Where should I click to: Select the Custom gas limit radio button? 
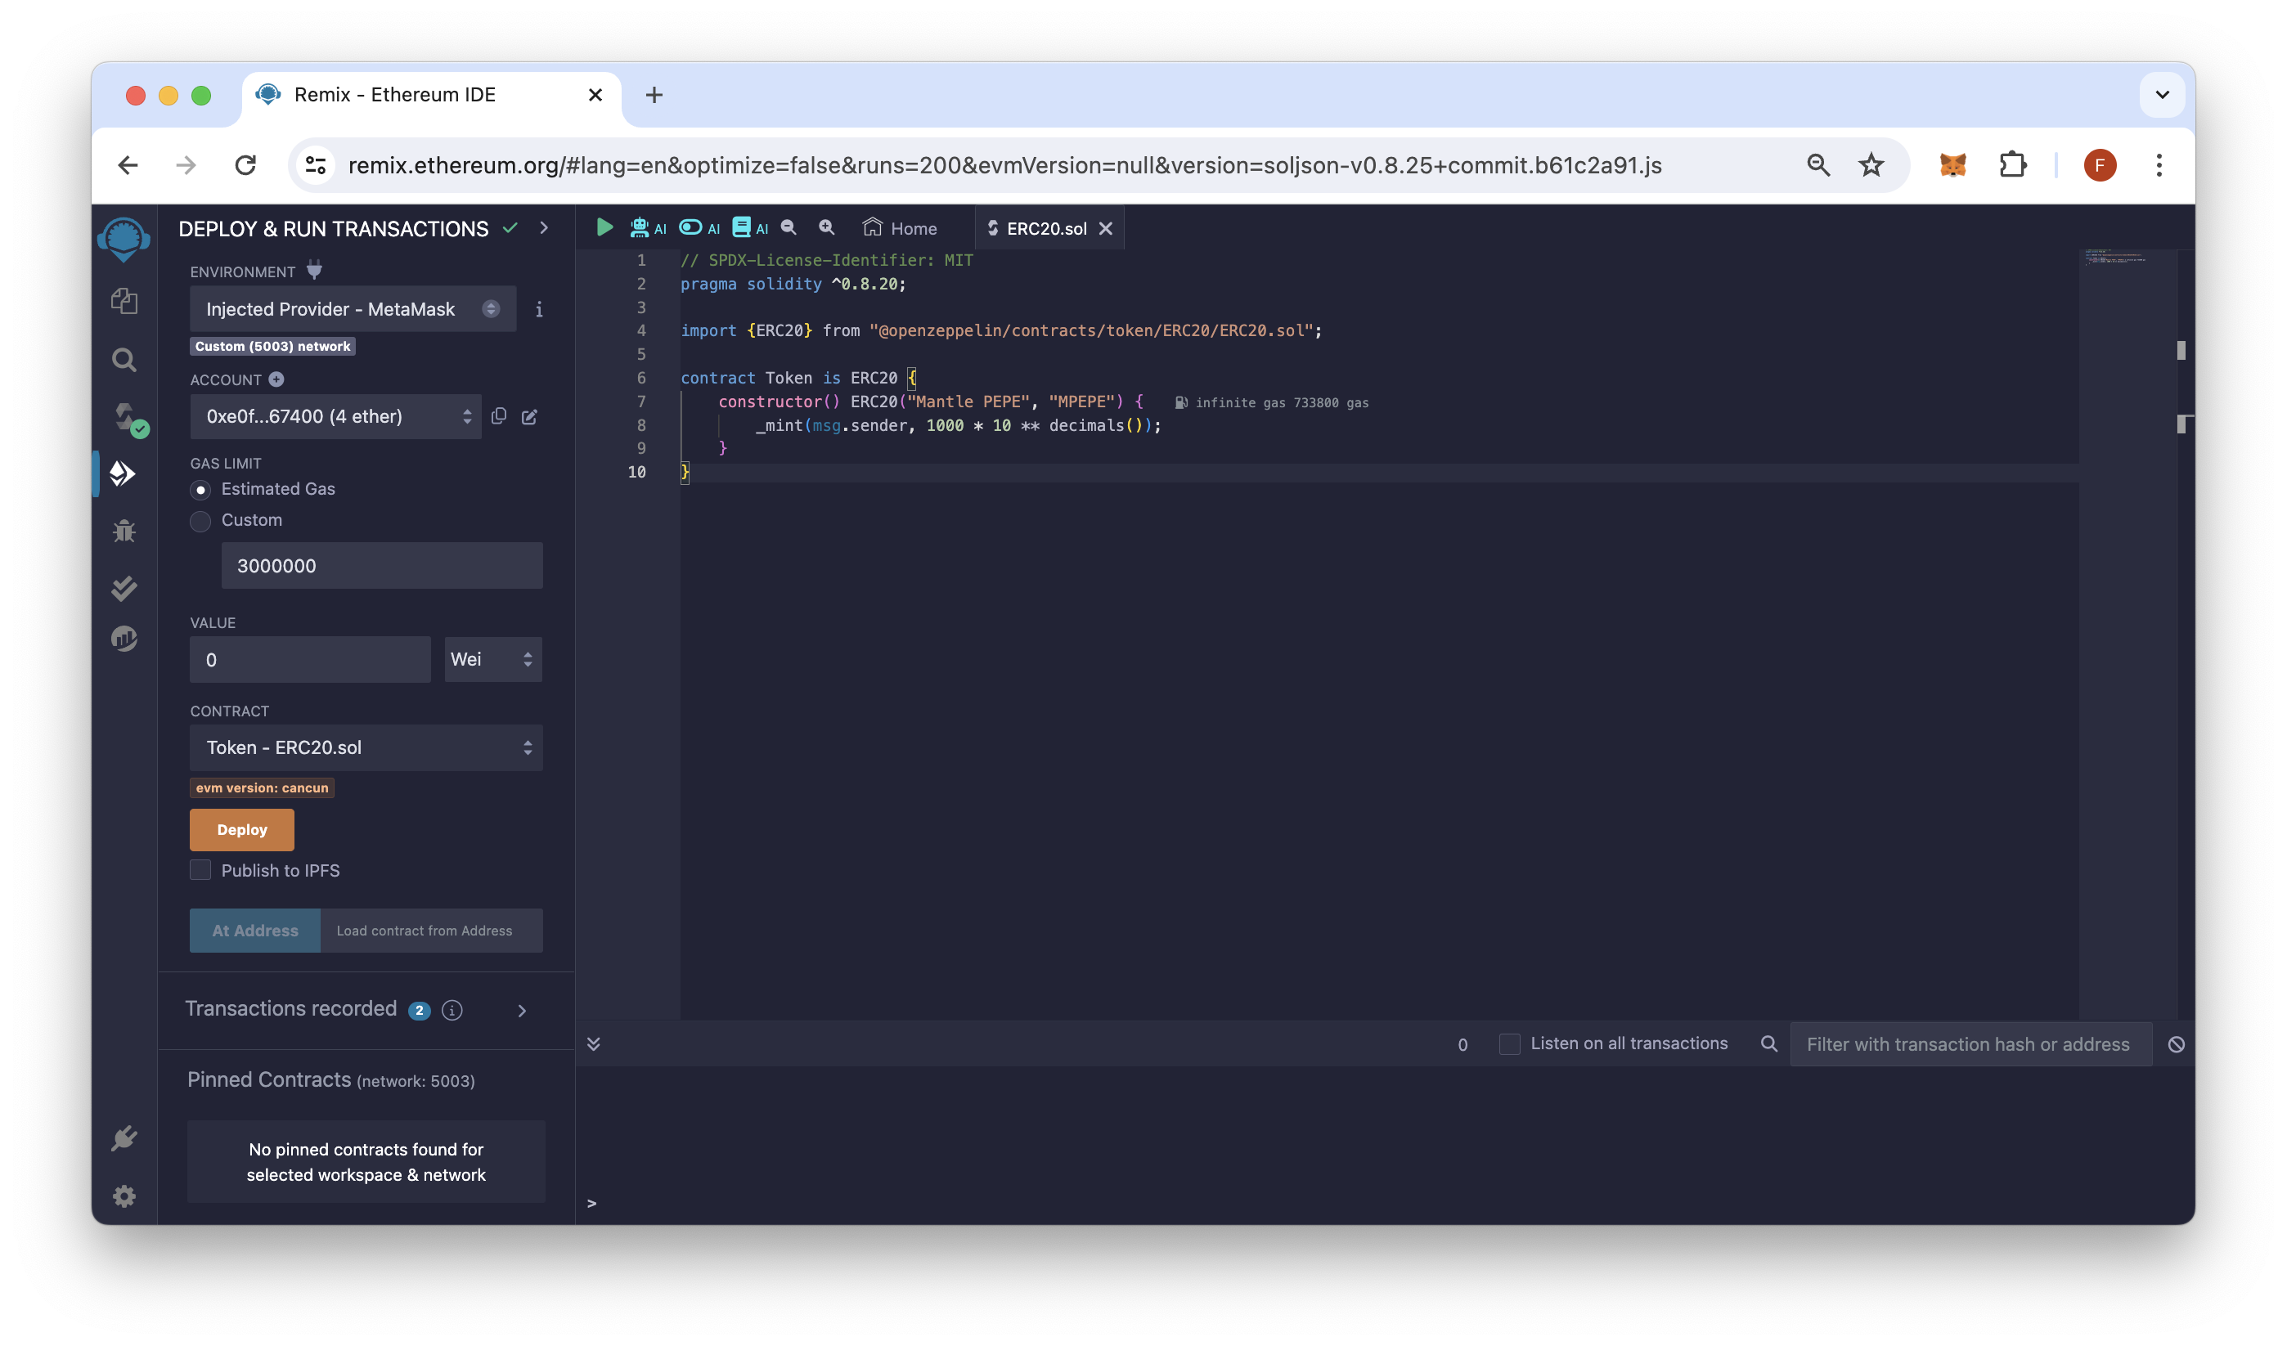[x=200, y=521]
